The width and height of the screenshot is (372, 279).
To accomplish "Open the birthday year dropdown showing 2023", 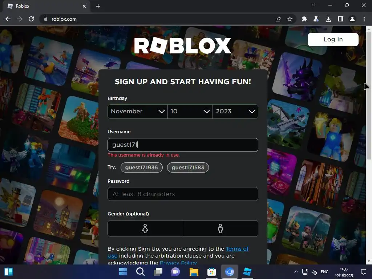I will pyautogui.click(x=235, y=111).
